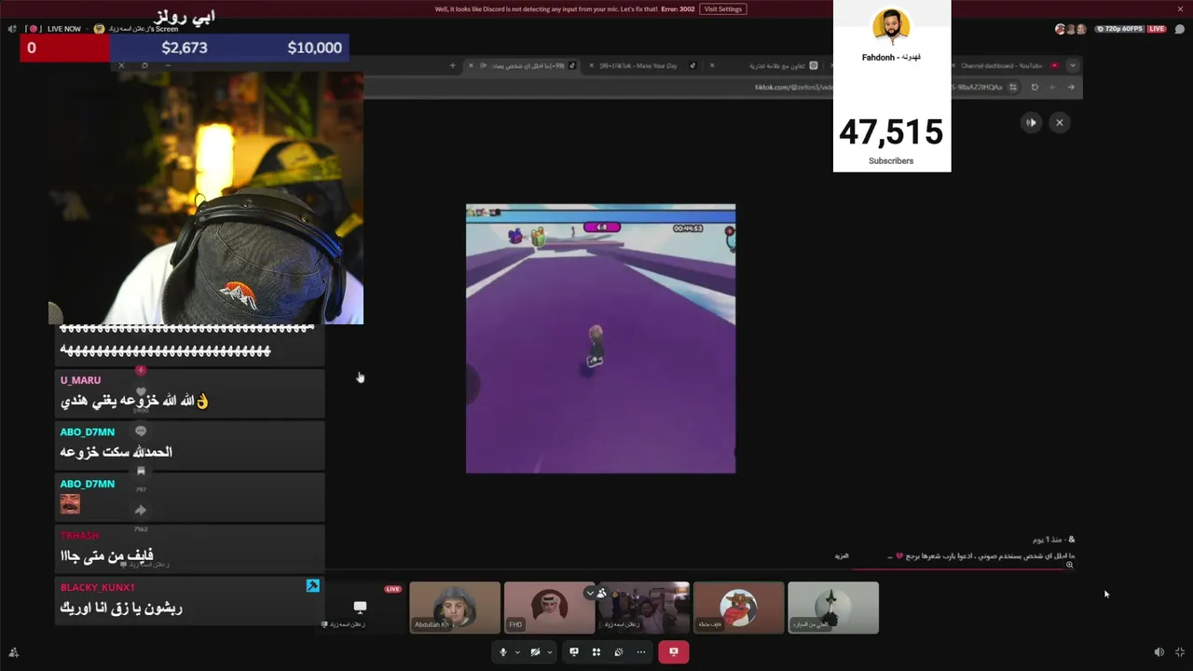Screen dimensions: 1193x671
Task: Collapse the participants strip chevron
Action: (590, 593)
